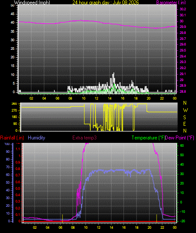Click the '50' value on the humidity axis
This screenshot has width=196, height=233.
[8, 183]
